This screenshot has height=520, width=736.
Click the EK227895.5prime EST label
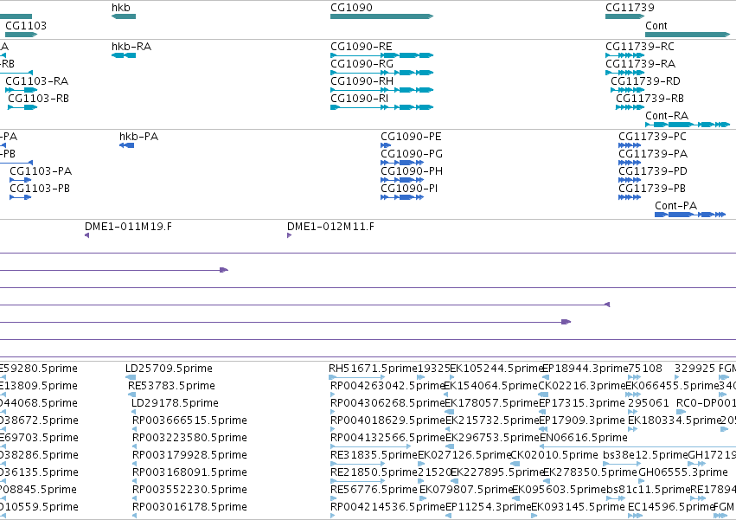[x=496, y=472]
